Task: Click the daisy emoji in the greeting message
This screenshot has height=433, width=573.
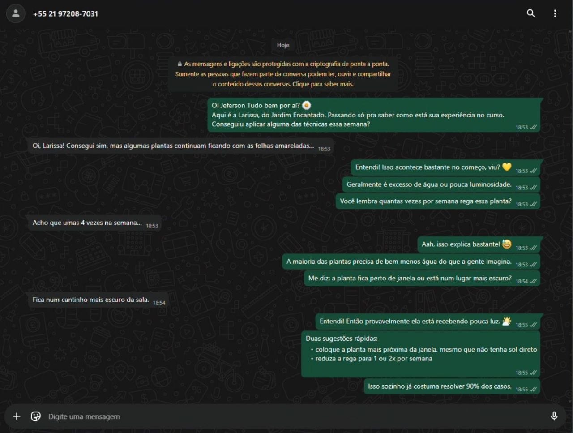Action: [307, 106]
